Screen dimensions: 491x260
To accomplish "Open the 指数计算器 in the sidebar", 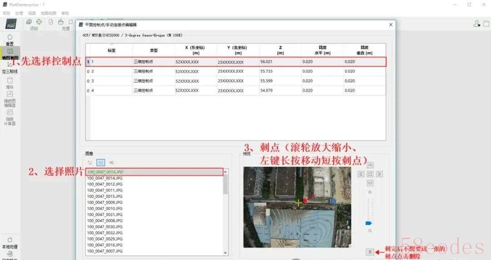I will pyautogui.click(x=10, y=117).
